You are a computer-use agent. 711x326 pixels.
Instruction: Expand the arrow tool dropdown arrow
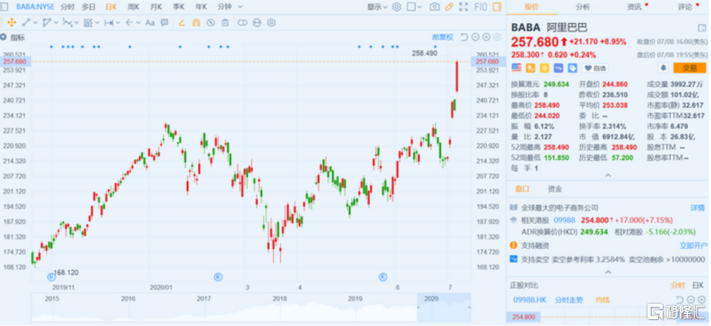137,22
